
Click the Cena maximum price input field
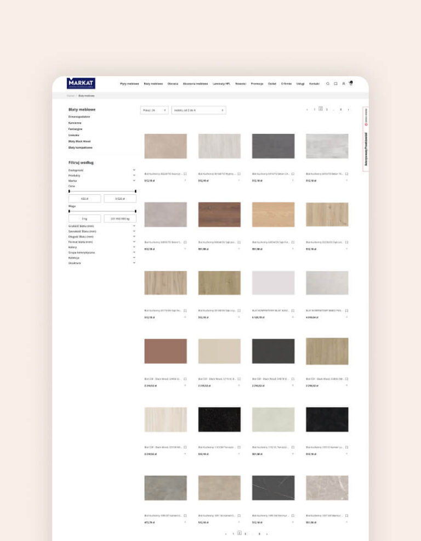coord(120,199)
